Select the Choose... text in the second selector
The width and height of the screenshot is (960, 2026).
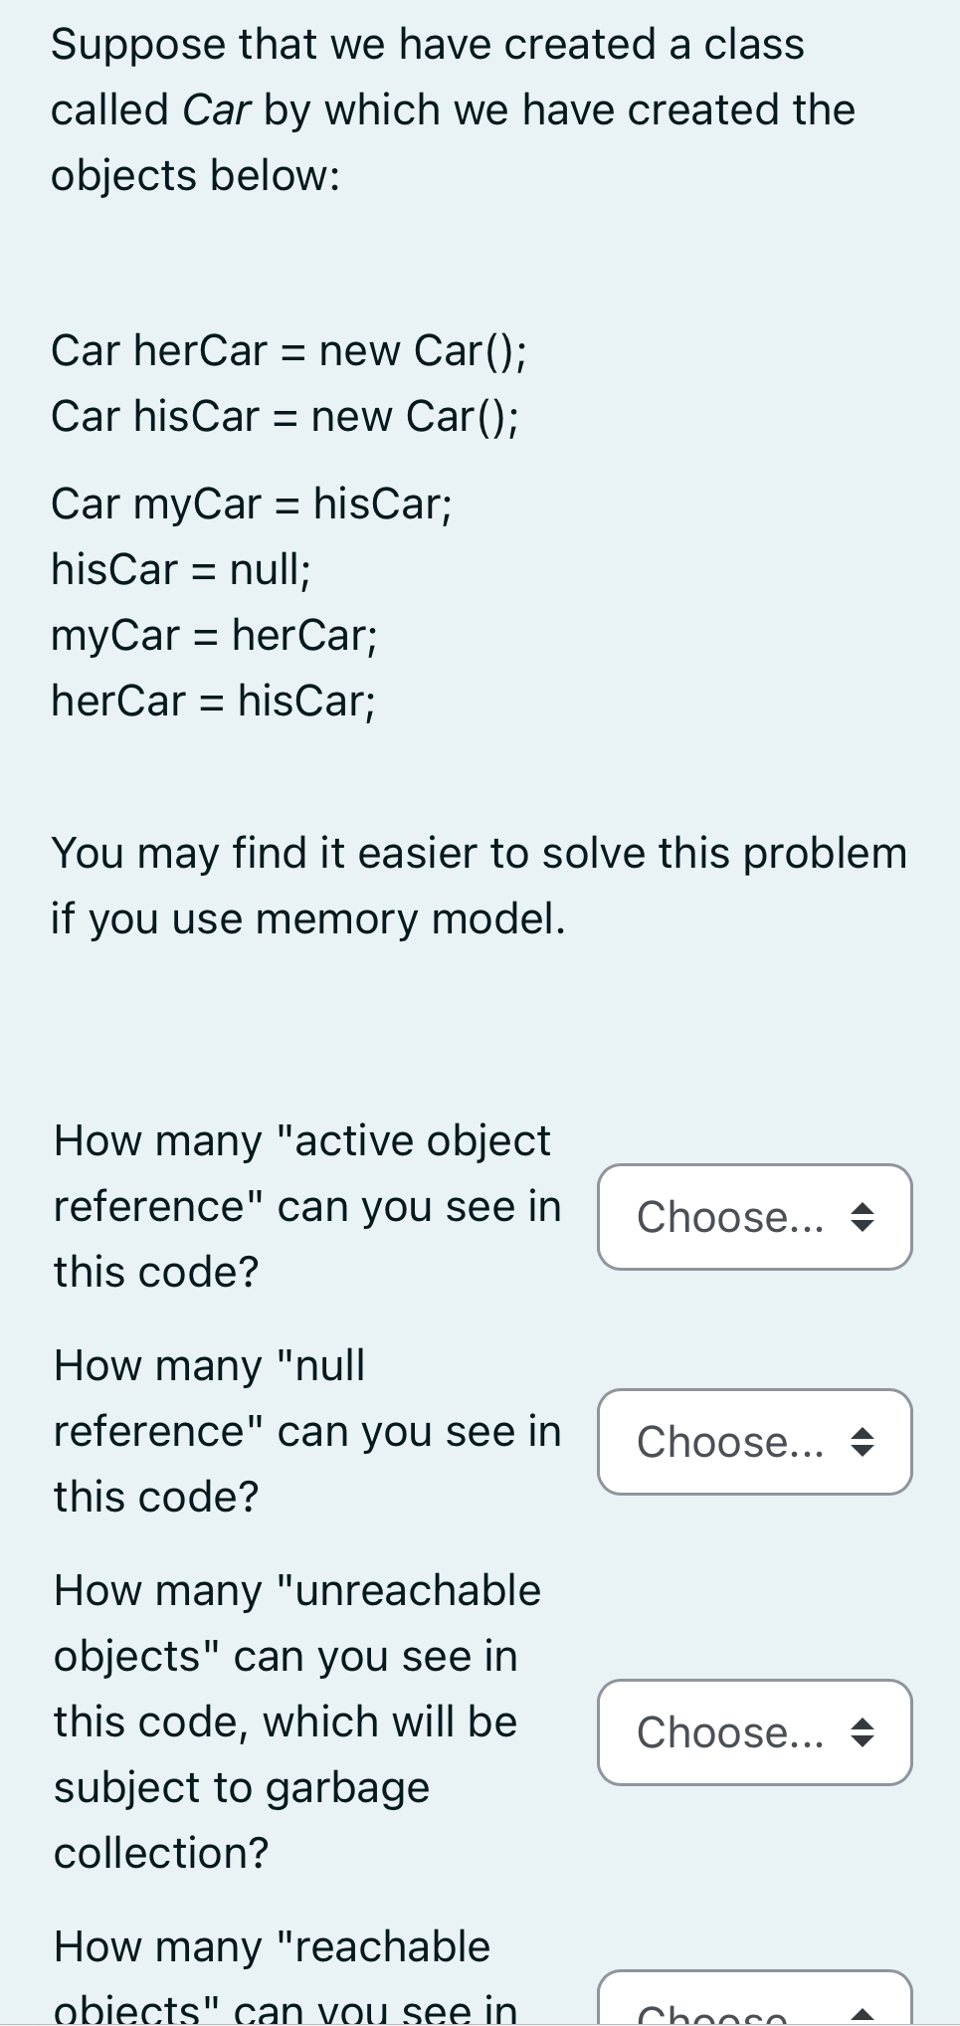tap(730, 1441)
